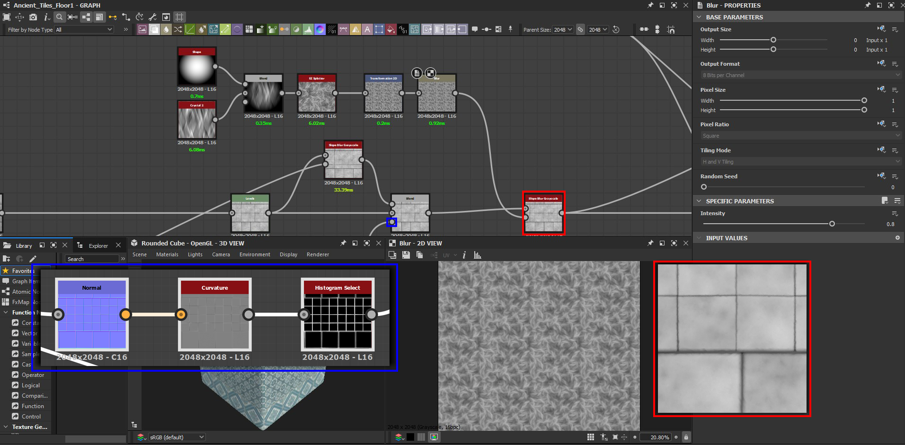905x445 pixels.
Task: Click the camera snapshot icon in graph toolbar
Action: tap(33, 17)
